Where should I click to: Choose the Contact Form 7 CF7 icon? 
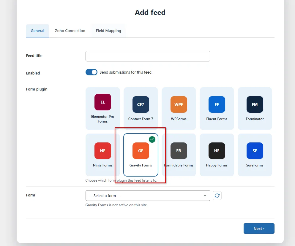coord(141,104)
